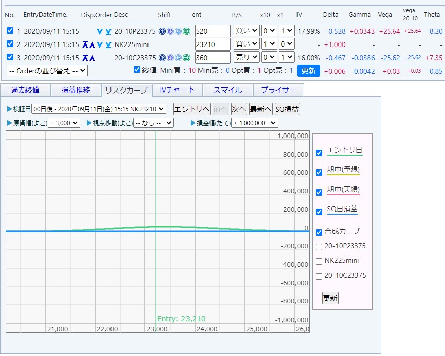Image resolution: width=445 pixels, height=356 pixels.
Task: Shift 20-10C23375 left arrow icon
Action: 178,58
